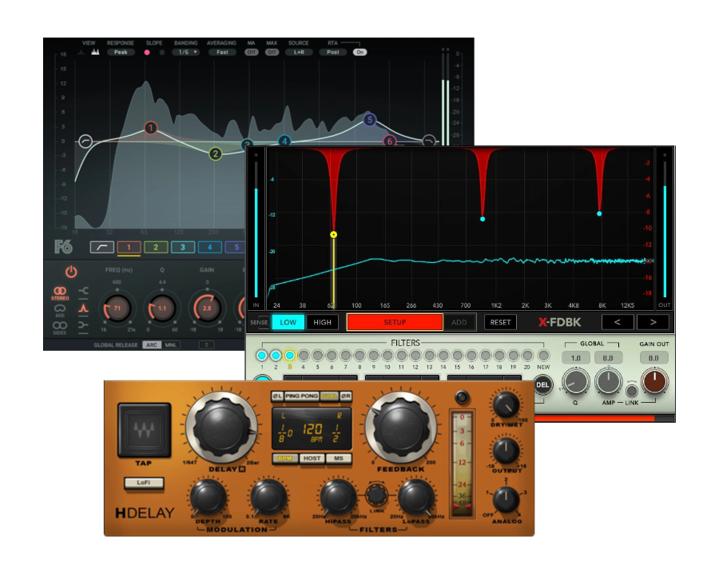Click EQ node 5 on the F6 graph
This screenshot has height=573, width=719.
[370, 120]
